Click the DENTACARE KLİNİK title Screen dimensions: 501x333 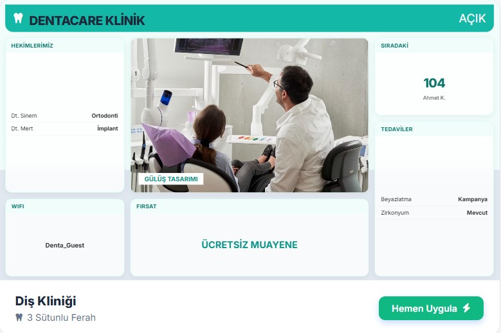87,21
